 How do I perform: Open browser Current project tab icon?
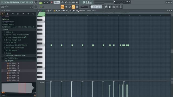click(x=8, y=14)
